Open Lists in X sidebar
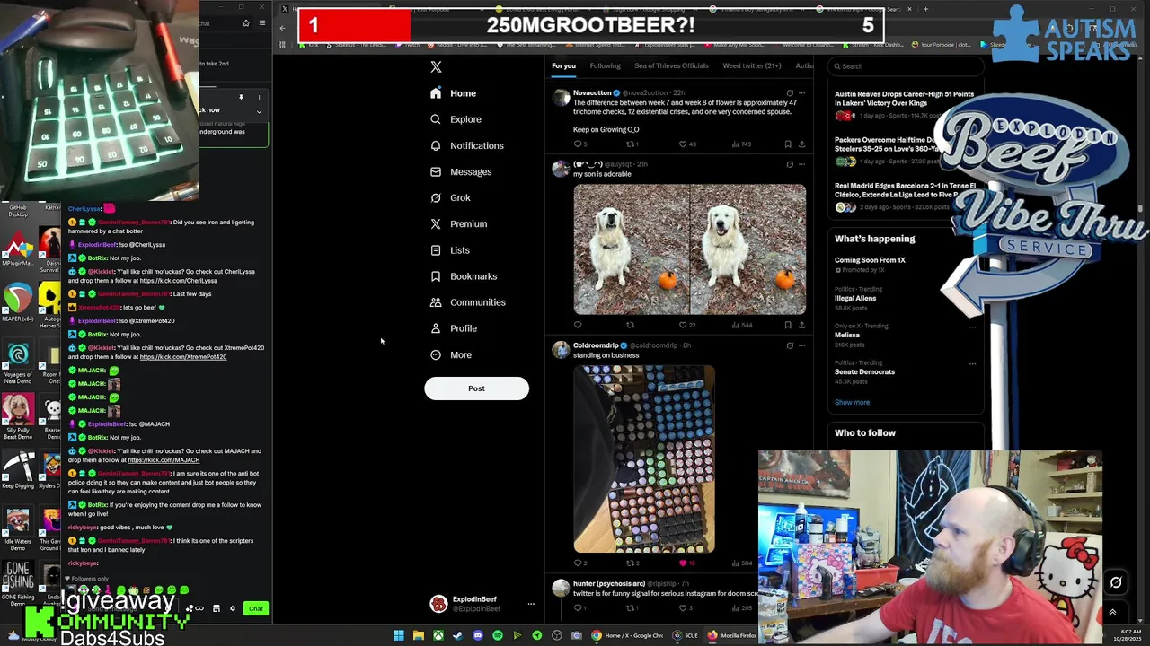The height and width of the screenshot is (646, 1150). (x=449, y=250)
